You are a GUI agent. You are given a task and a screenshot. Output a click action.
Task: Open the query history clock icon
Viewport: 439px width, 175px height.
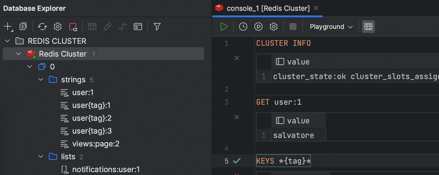click(243, 27)
